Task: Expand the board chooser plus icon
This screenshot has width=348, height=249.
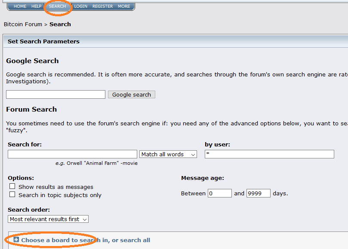Action: pyautogui.click(x=16, y=240)
